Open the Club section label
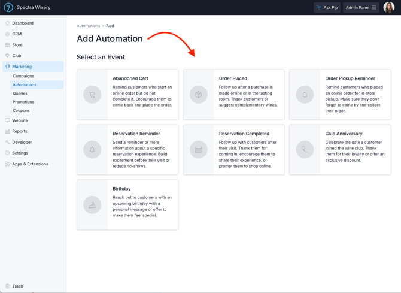Image resolution: width=401 pixels, height=293 pixels. (x=17, y=56)
